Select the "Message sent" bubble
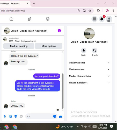117x130 pixels. pos(18,62)
